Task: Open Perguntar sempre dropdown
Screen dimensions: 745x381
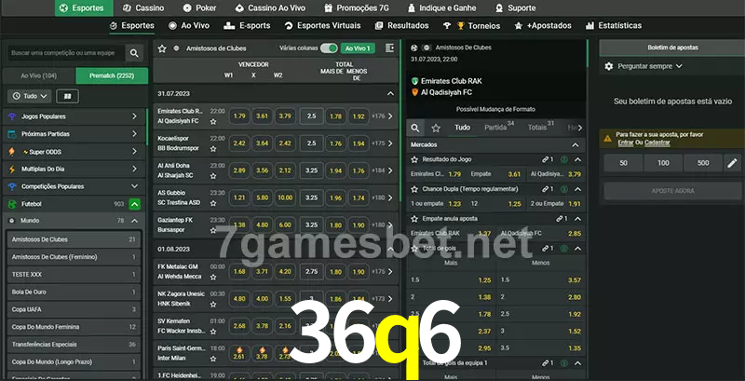Action: pyautogui.click(x=650, y=66)
